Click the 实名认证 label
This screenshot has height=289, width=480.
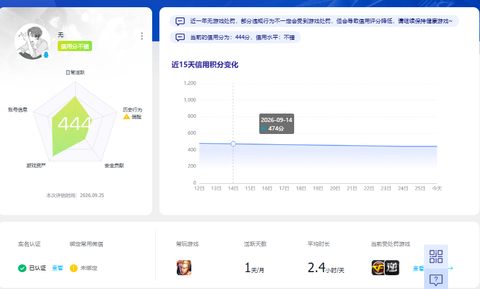click(29, 244)
